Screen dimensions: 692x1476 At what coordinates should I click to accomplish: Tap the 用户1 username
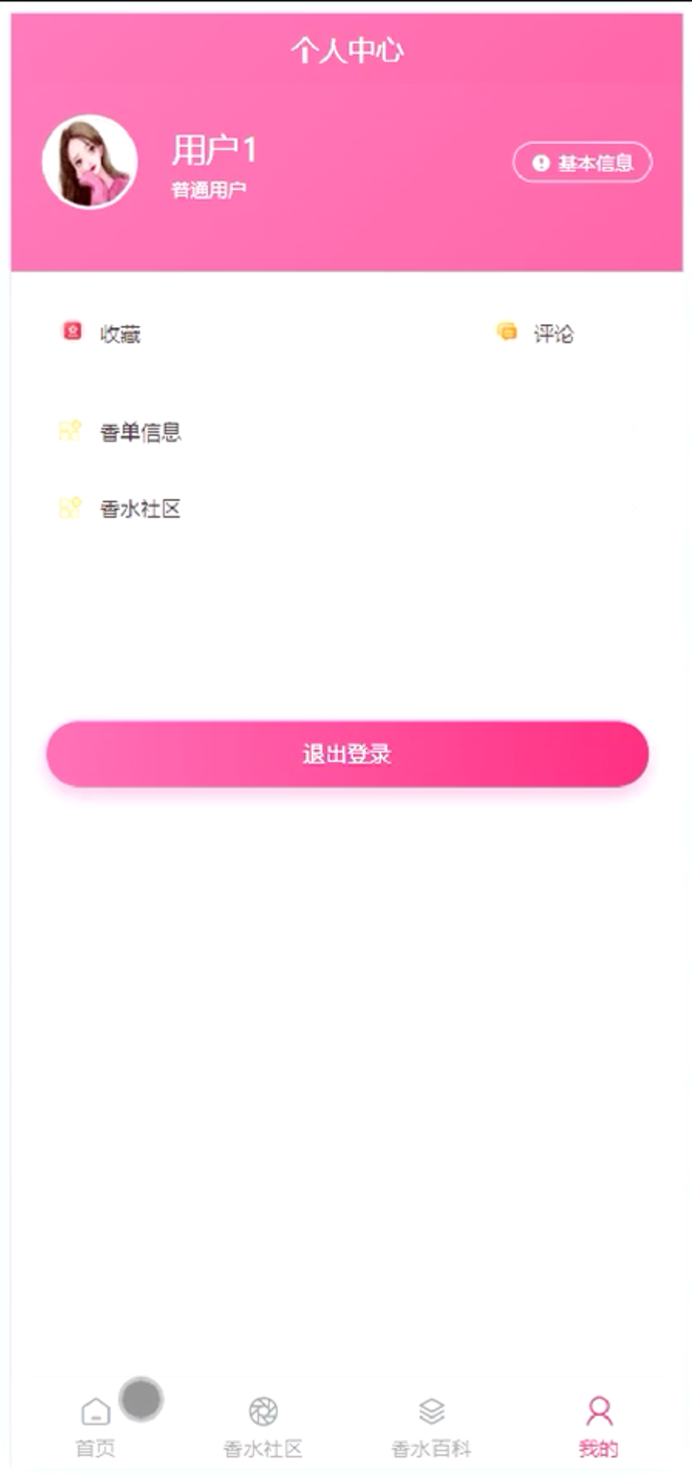[x=214, y=150]
